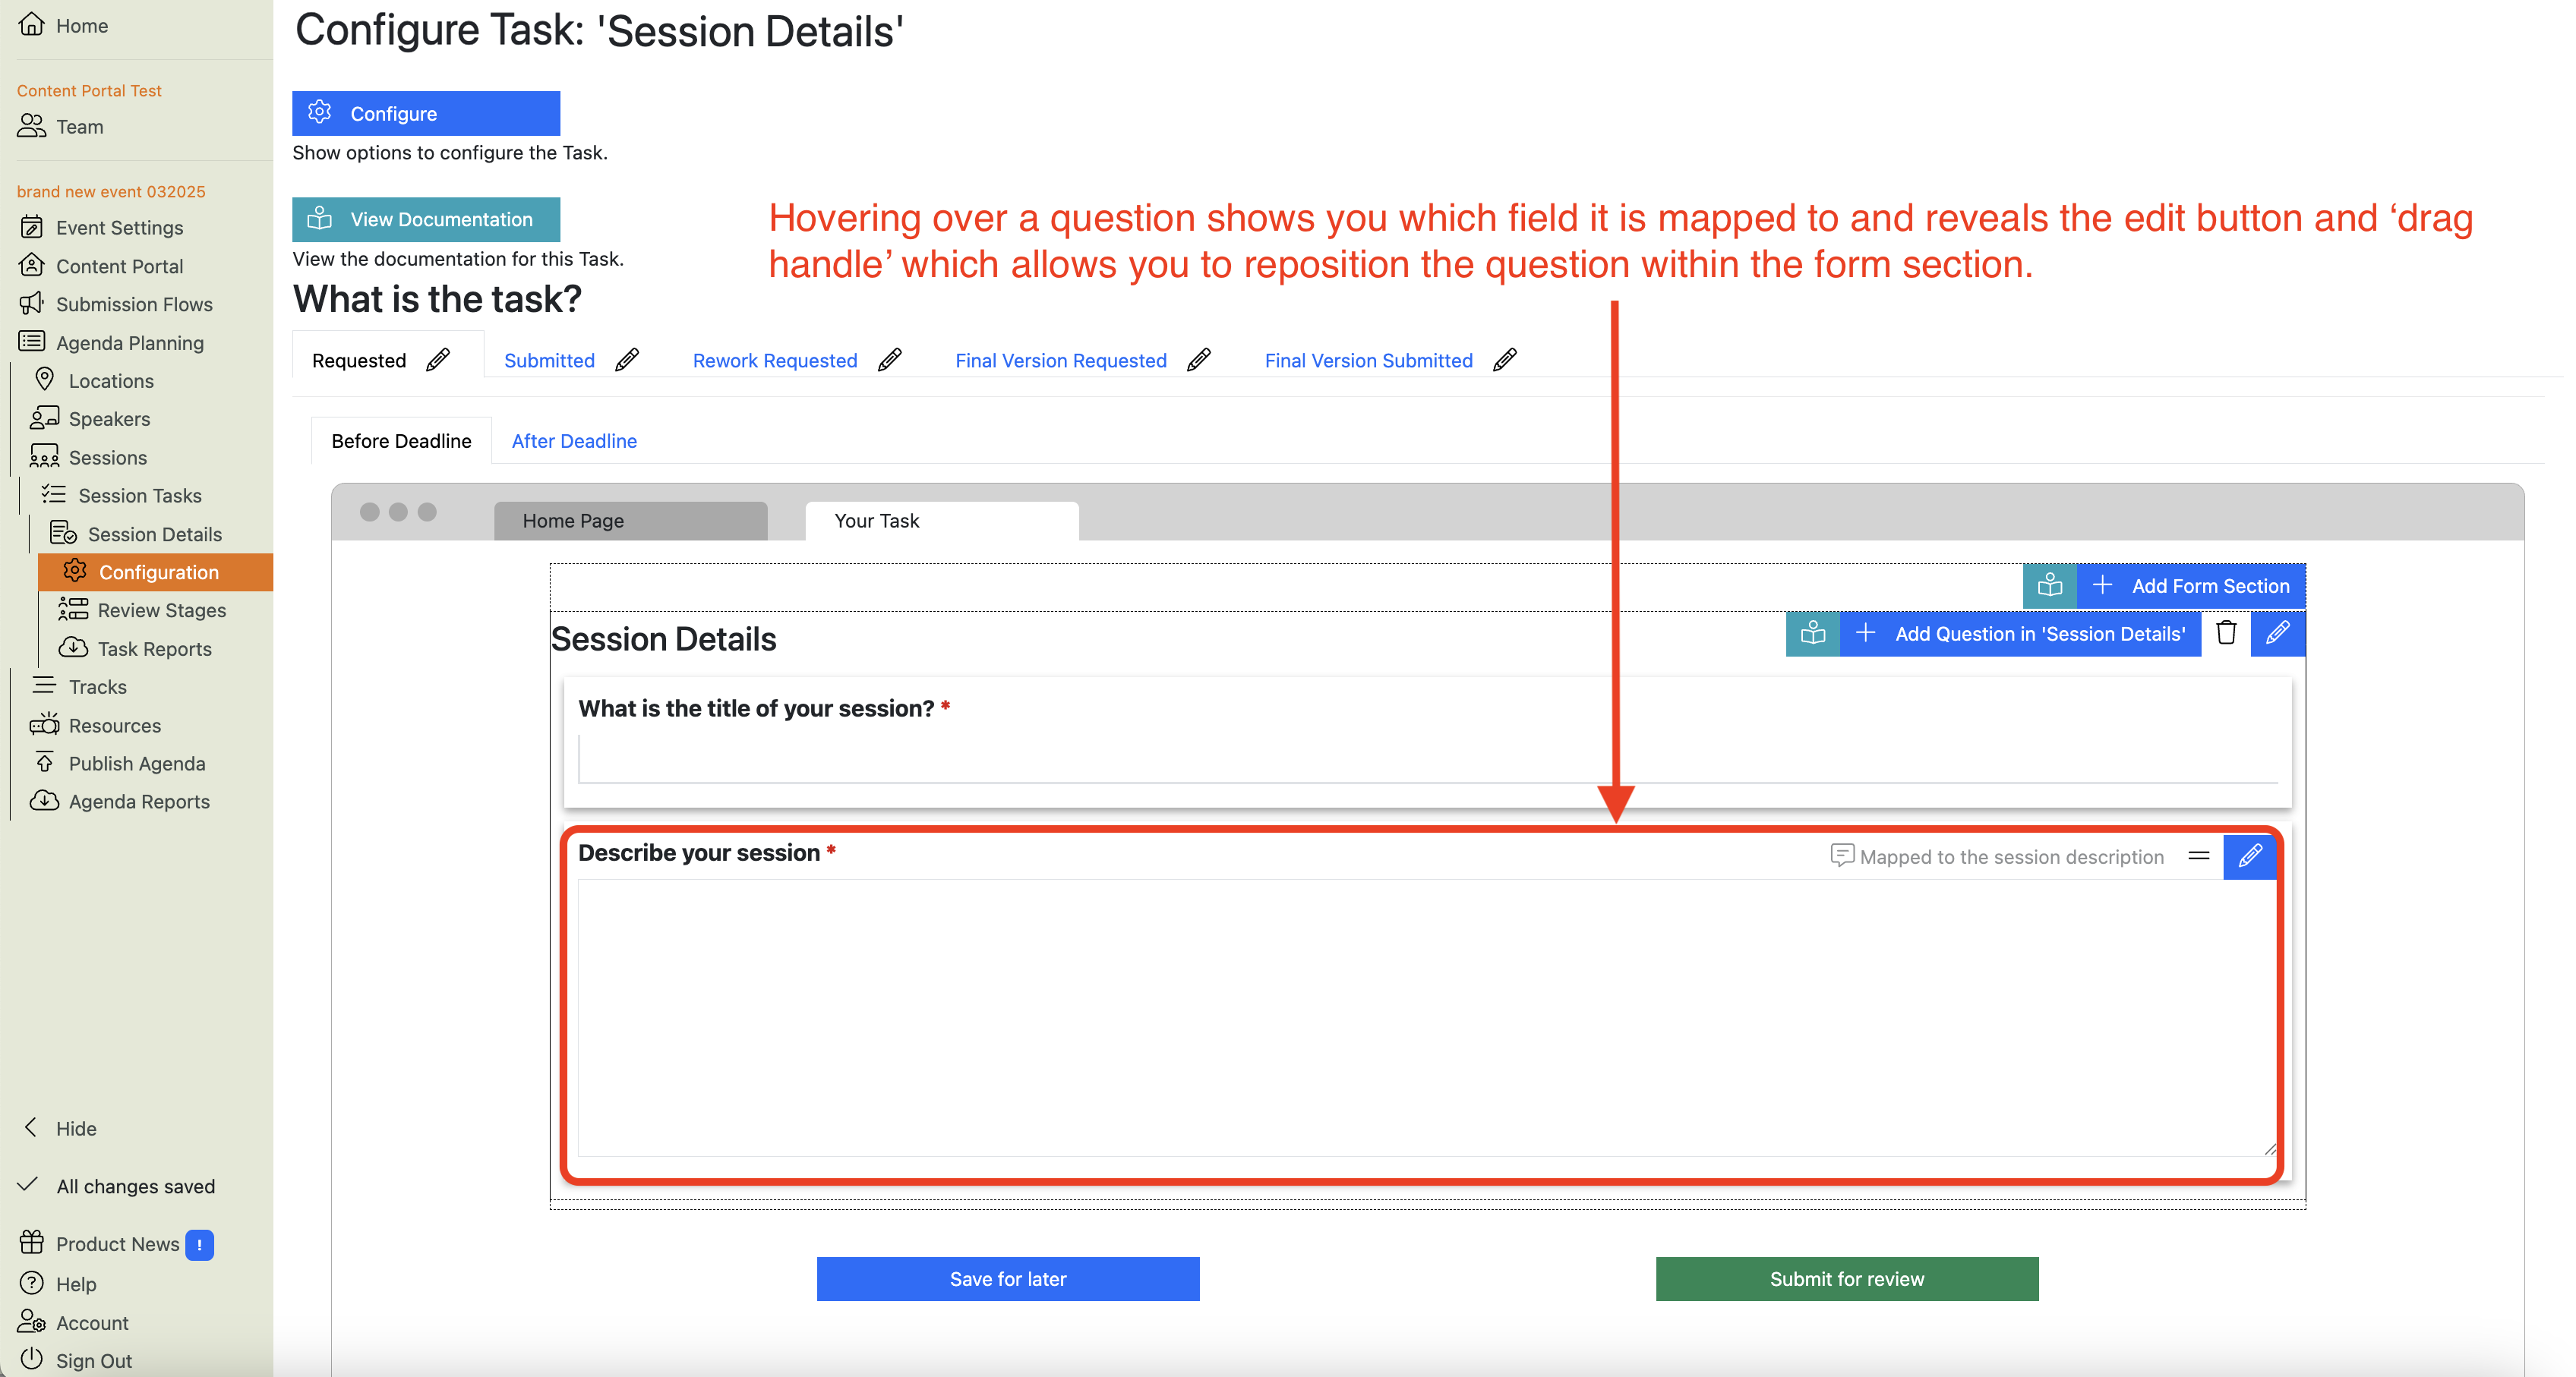Switch to the Submitted status tab
Image resolution: width=2576 pixels, height=1377 pixels.
click(549, 361)
